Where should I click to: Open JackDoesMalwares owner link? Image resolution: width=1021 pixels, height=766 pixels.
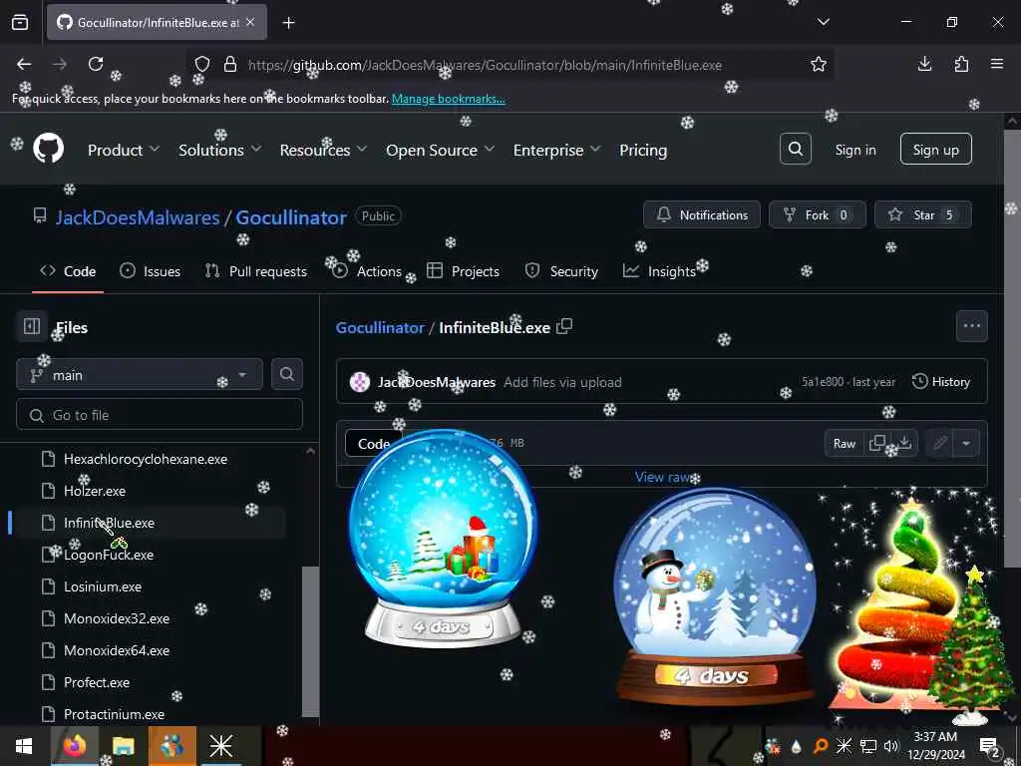pos(138,216)
